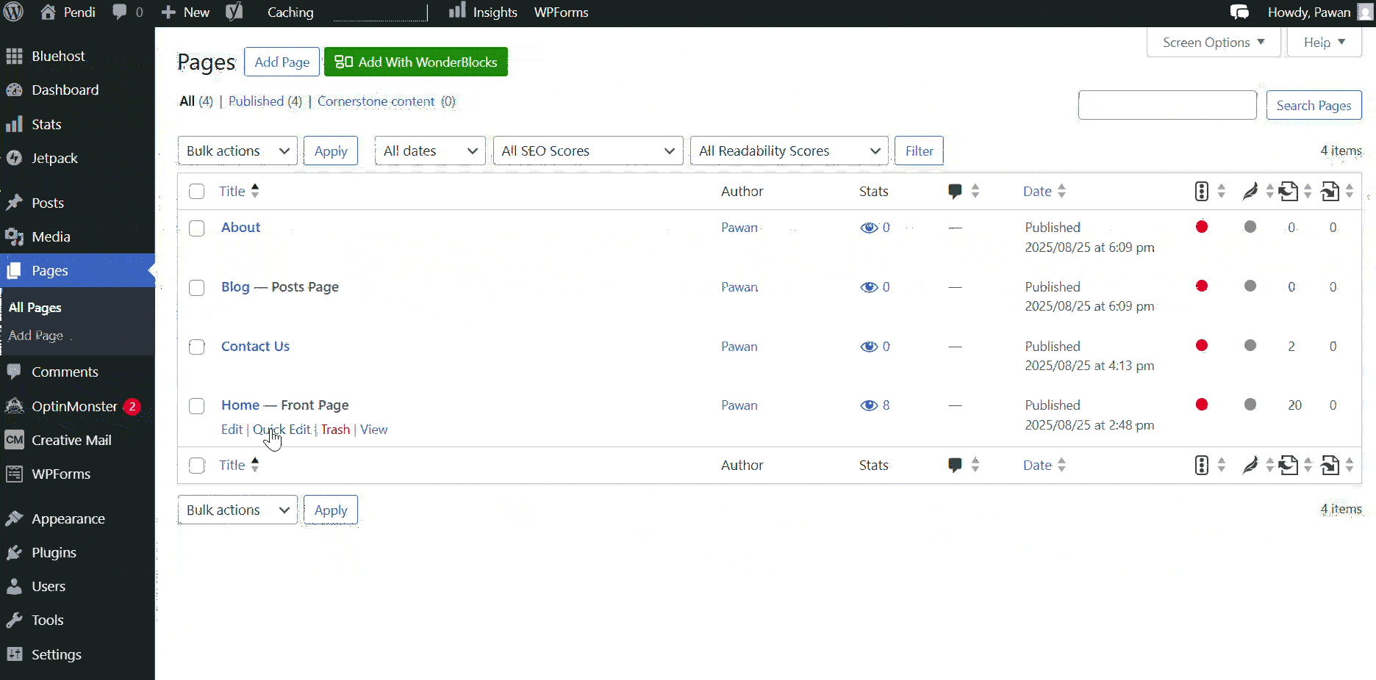The height and width of the screenshot is (680, 1376).
Task: Click the Add Page button
Action: 282,62
